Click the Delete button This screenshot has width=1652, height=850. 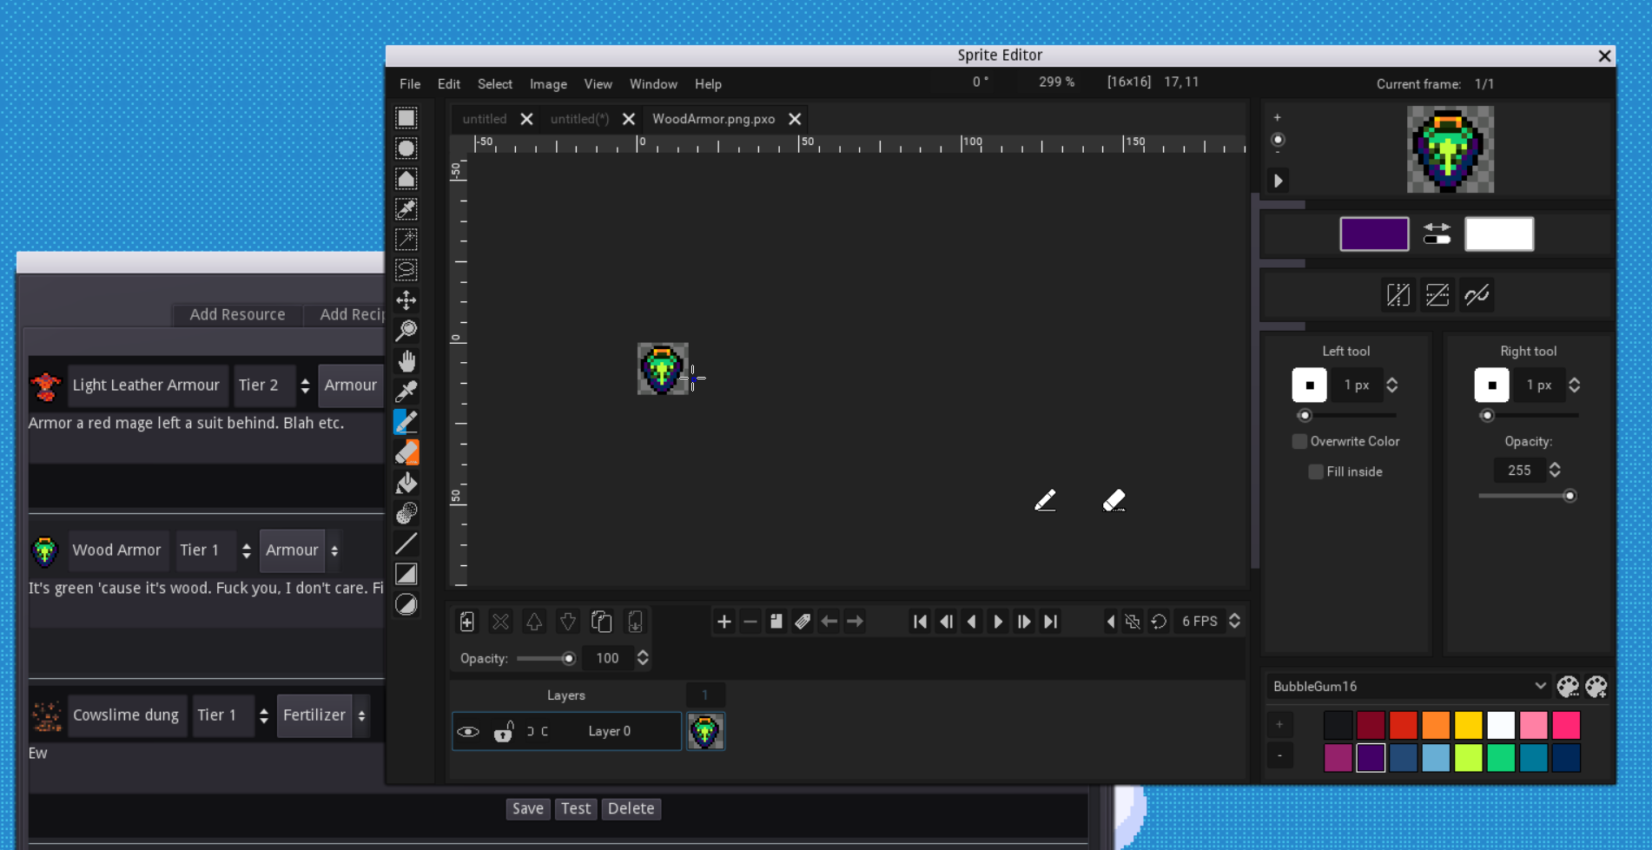pos(631,808)
